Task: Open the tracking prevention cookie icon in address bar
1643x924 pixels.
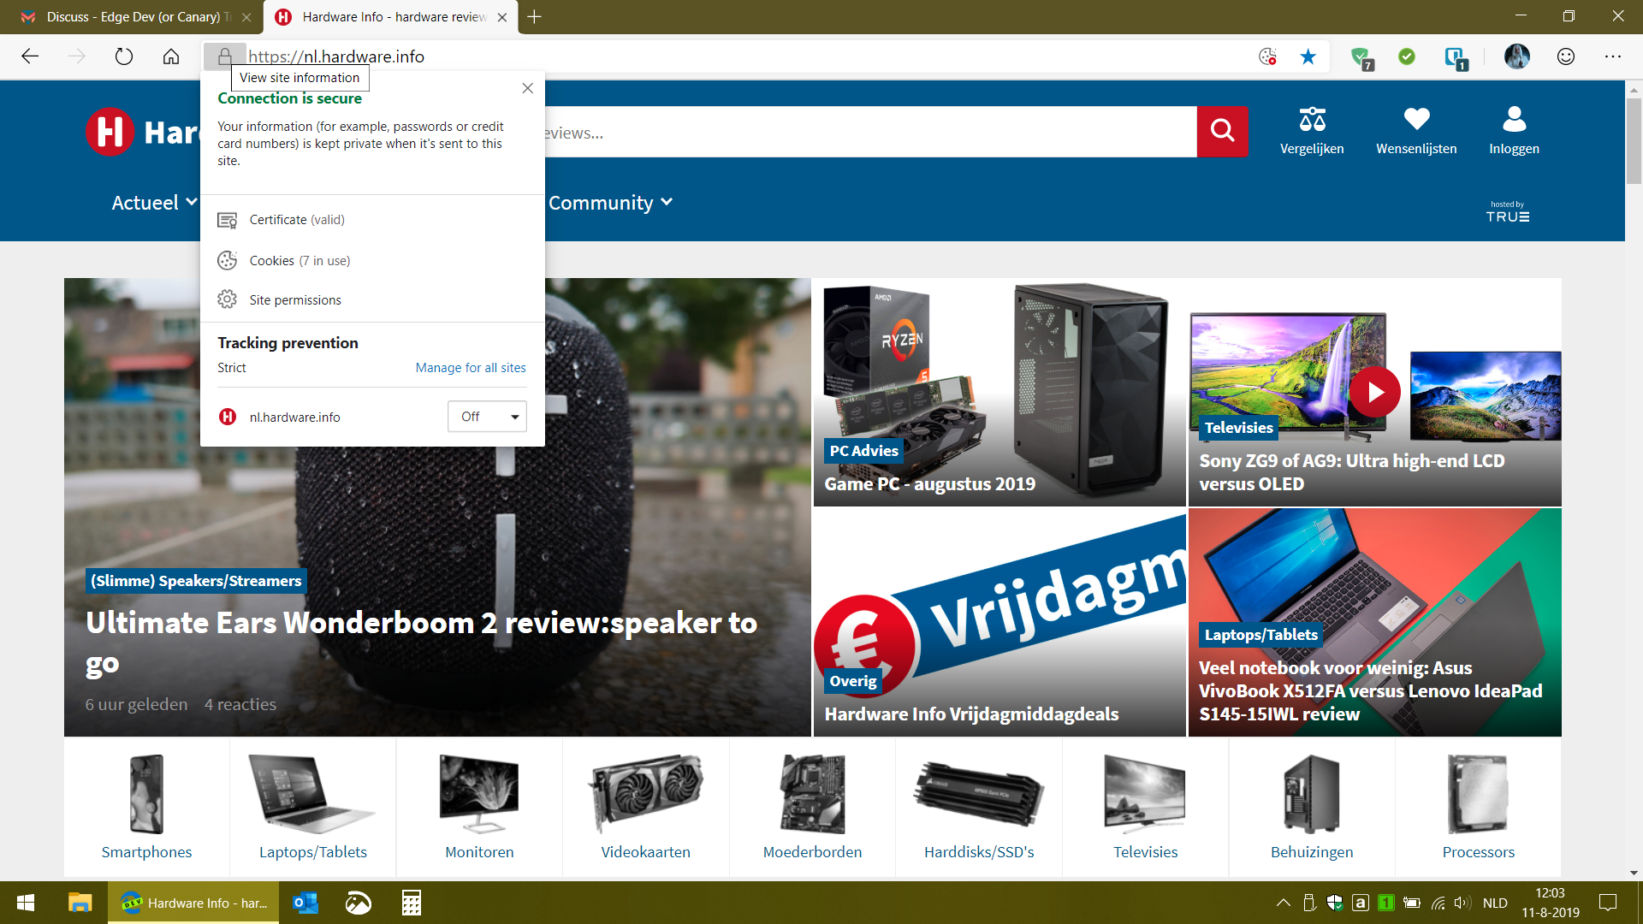Action: (x=1267, y=56)
